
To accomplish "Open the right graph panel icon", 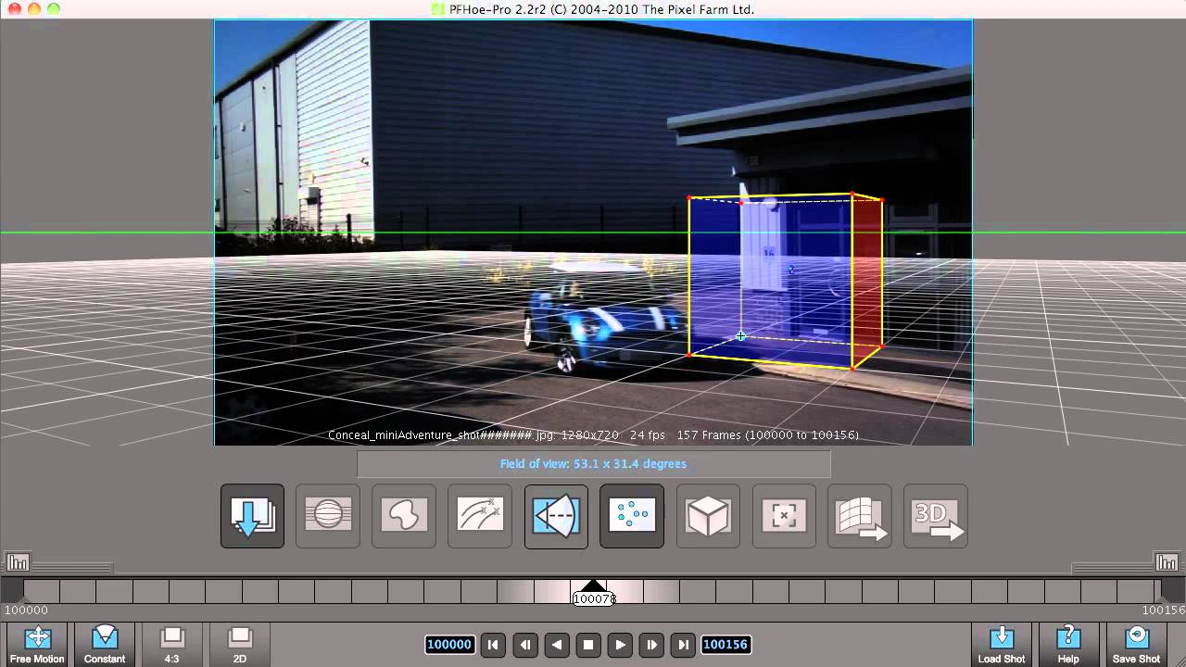I will coord(1167,561).
